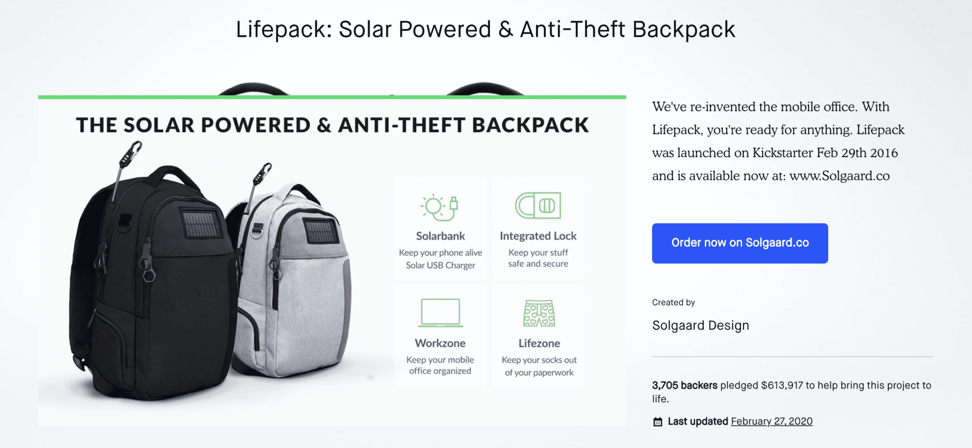Click the solar panel on black backpack

201,224
